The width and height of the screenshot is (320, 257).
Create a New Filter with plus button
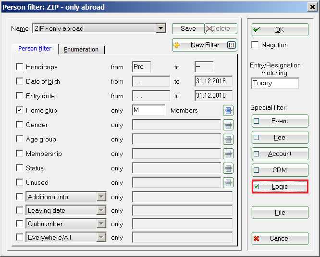pyautogui.click(x=204, y=45)
